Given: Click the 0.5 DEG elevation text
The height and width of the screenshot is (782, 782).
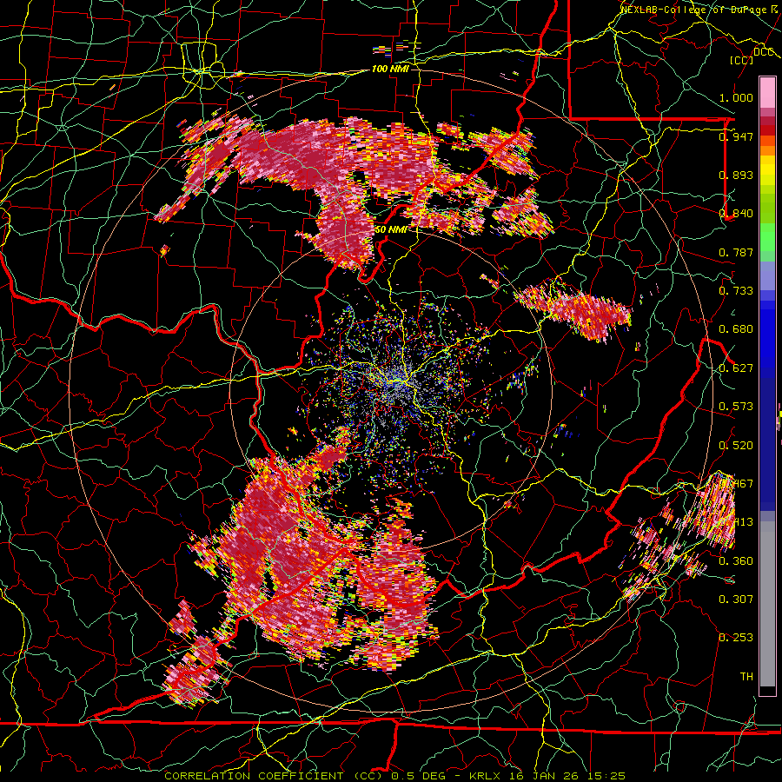Looking at the screenshot, I should tap(419, 776).
